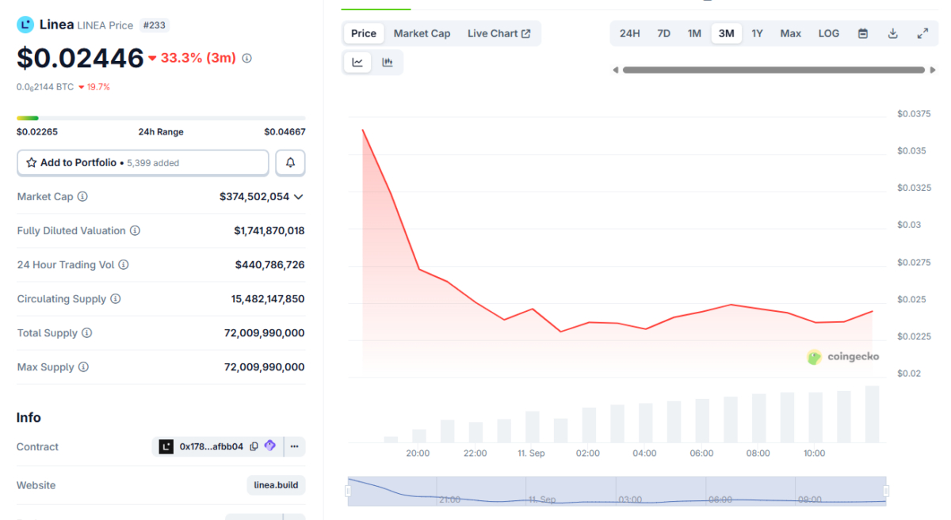The width and height of the screenshot is (951, 520).
Task: Switch to the Price tab
Action: click(x=364, y=33)
